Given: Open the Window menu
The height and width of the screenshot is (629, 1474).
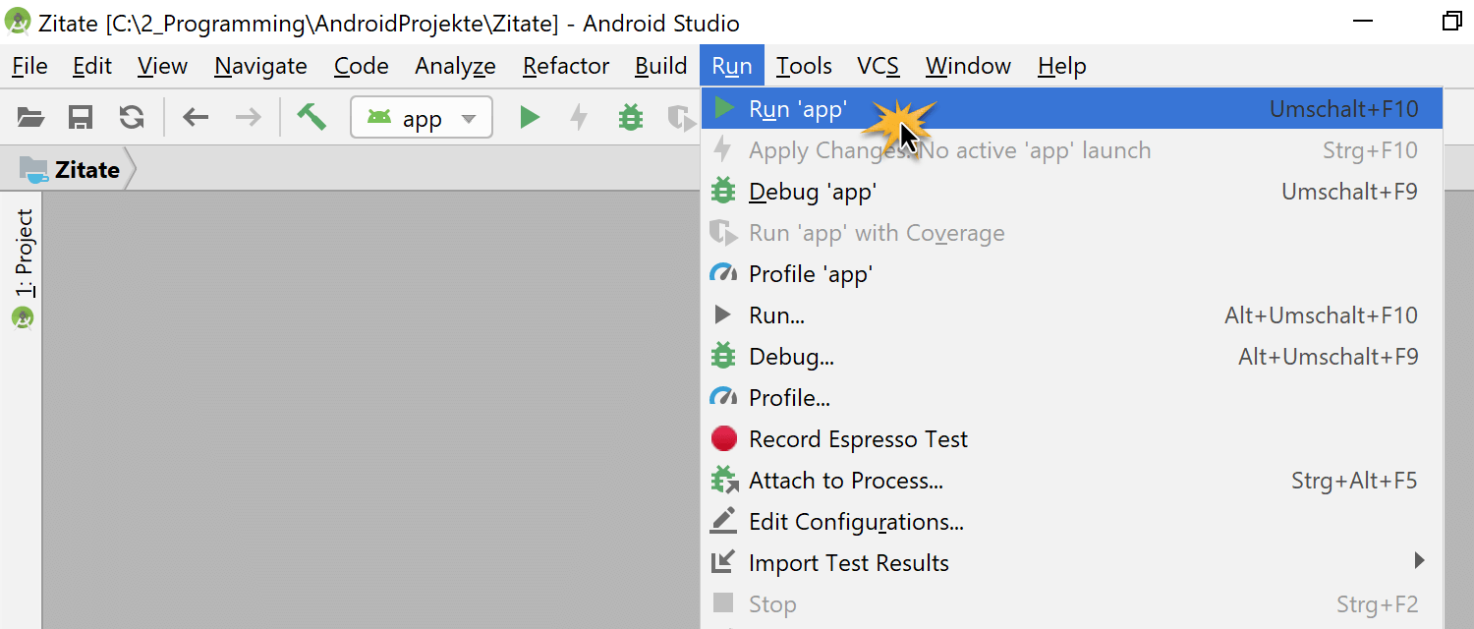Looking at the screenshot, I should (x=968, y=66).
